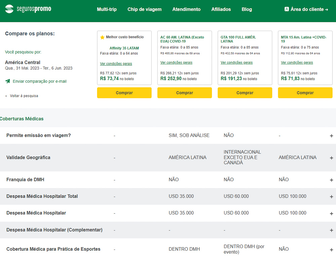This screenshot has width=336, height=259.
Task: Click USD 100.000 in Despesa Médica Hospitalar Total
Action: coord(293,196)
